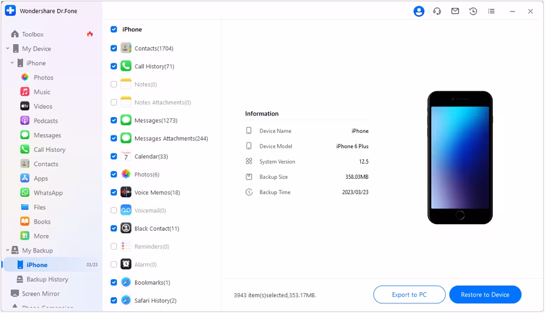Screen dimensions: 545x313
Task: Open Music in the sidebar
Action: tap(42, 92)
